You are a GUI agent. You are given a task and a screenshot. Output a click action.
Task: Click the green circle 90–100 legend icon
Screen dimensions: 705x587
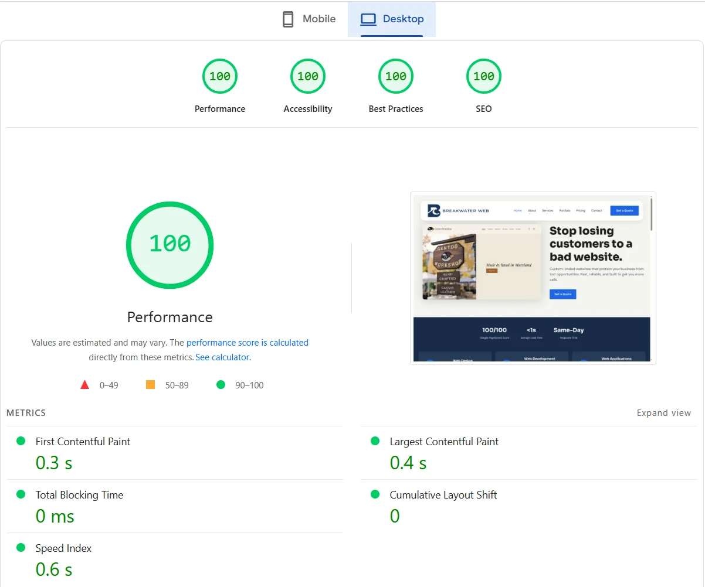coord(221,384)
